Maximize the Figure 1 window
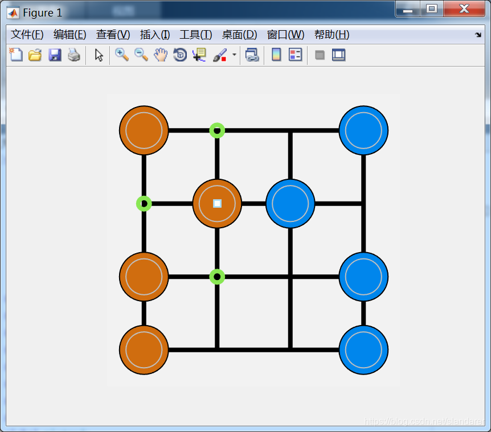The image size is (491, 432). pos(432,9)
